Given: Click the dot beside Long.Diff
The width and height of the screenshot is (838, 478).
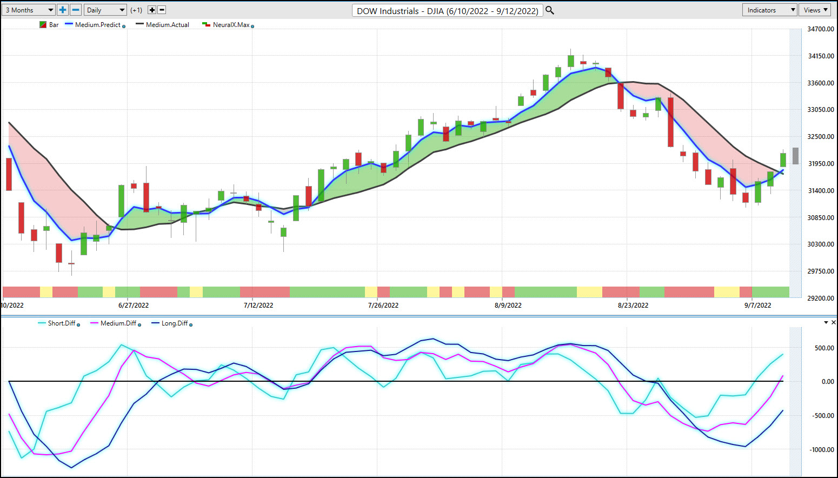Looking at the screenshot, I should point(191,324).
